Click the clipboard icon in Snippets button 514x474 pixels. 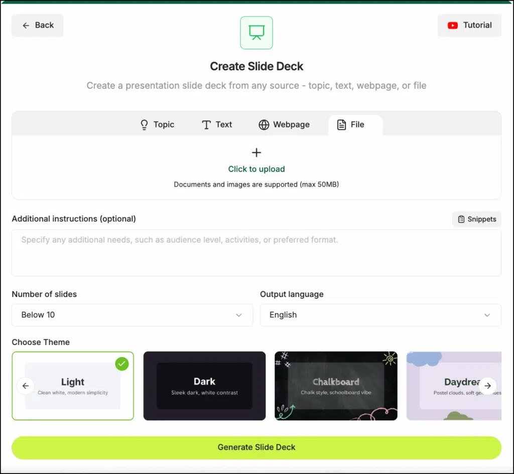[461, 219]
